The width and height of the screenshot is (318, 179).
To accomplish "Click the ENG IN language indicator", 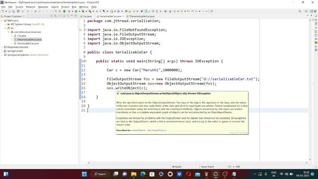I will [x=274, y=174].
